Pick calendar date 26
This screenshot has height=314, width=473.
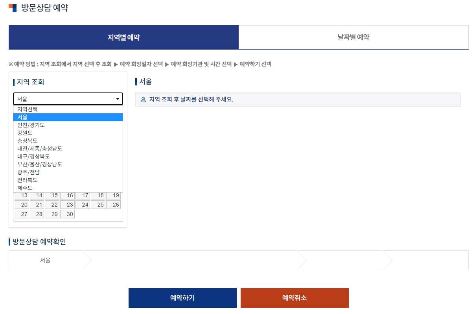113,205
